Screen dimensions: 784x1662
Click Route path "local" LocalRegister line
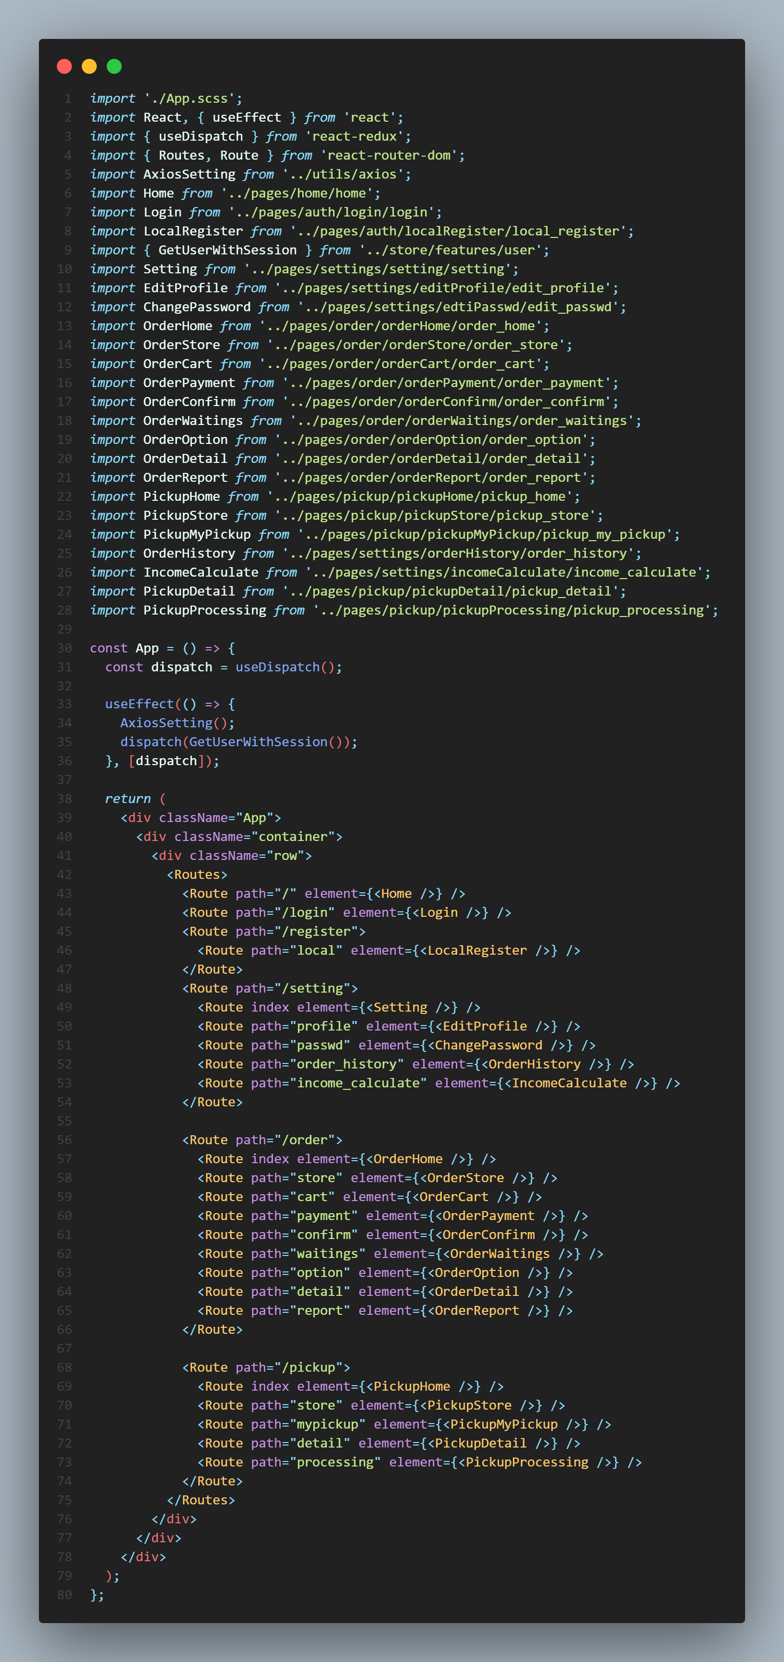389,951
